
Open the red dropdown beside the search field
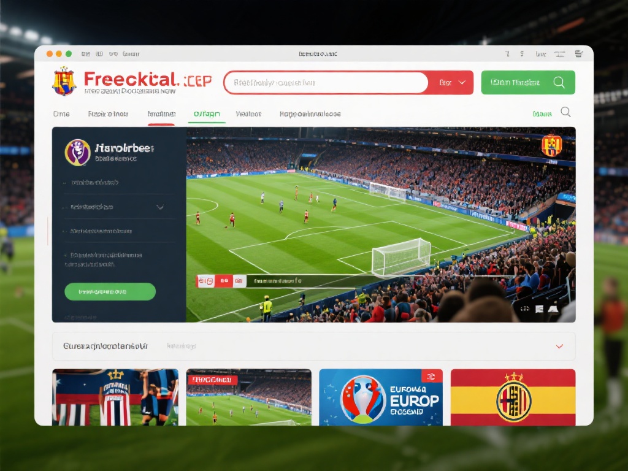[x=451, y=83]
